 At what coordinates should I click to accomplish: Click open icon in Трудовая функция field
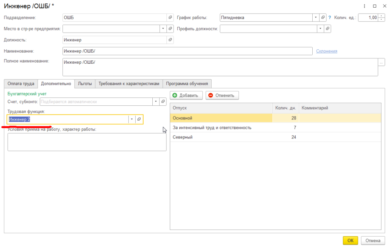(x=139, y=119)
